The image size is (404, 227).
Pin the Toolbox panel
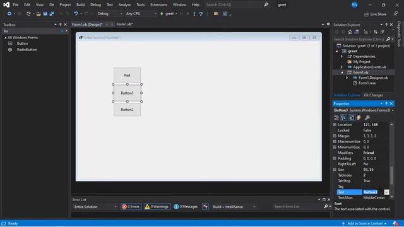point(61,25)
